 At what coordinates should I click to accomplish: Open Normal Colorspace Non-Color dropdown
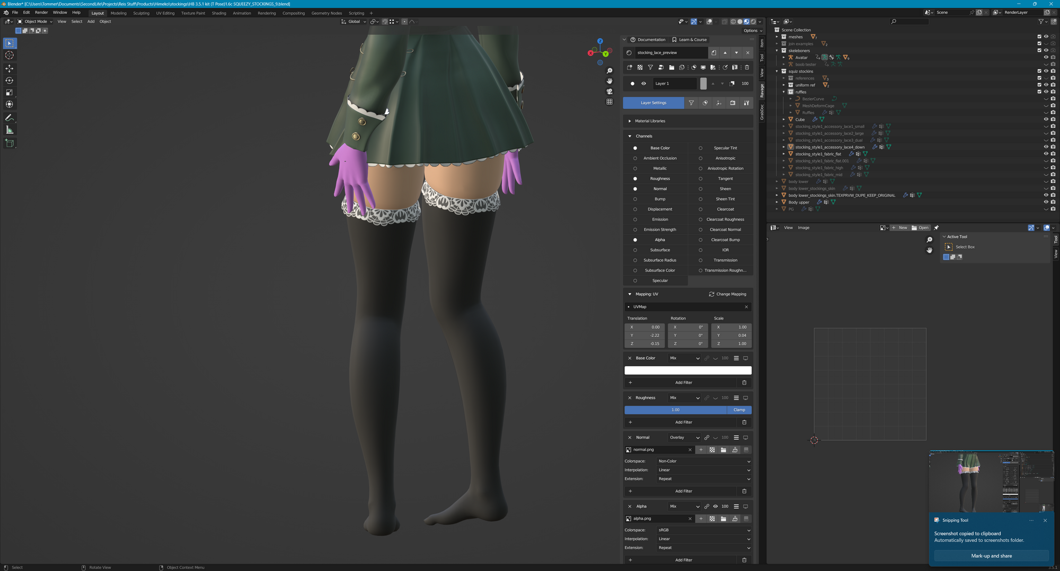pos(703,461)
